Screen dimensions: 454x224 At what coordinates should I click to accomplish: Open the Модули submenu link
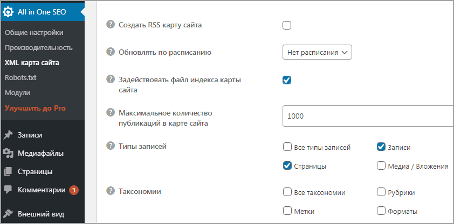point(17,92)
